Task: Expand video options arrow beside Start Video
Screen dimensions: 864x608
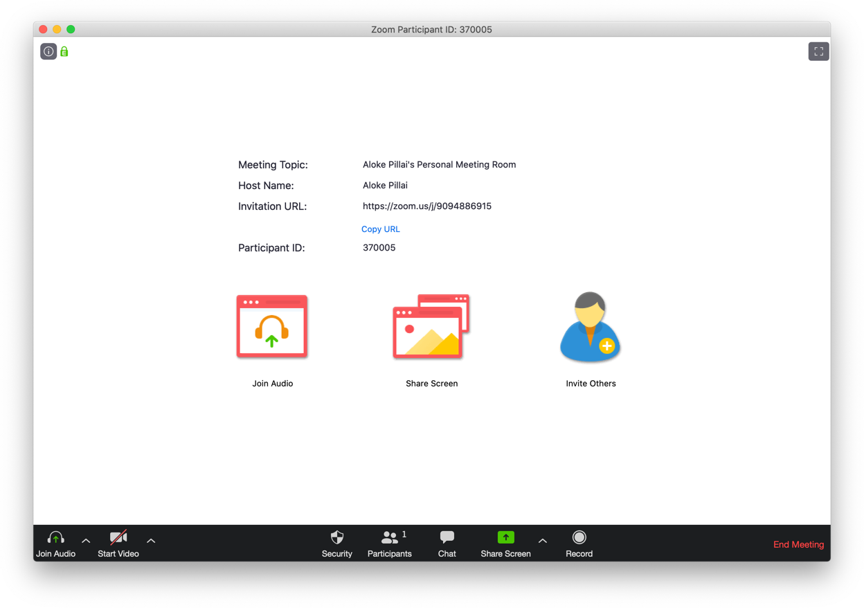Action: point(151,541)
